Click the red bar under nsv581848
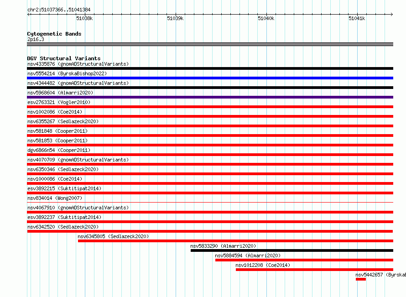The image size is (406, 297). 210,135
